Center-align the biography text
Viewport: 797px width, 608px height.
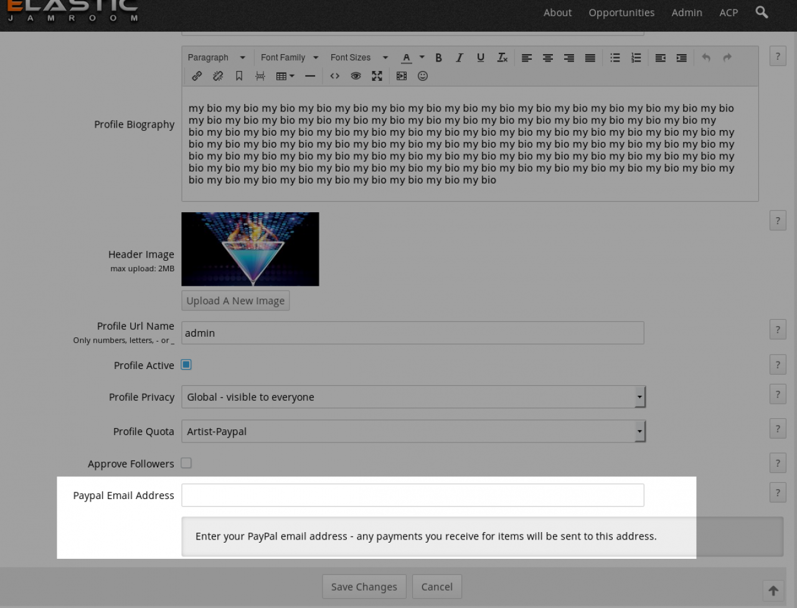point(548,57)
